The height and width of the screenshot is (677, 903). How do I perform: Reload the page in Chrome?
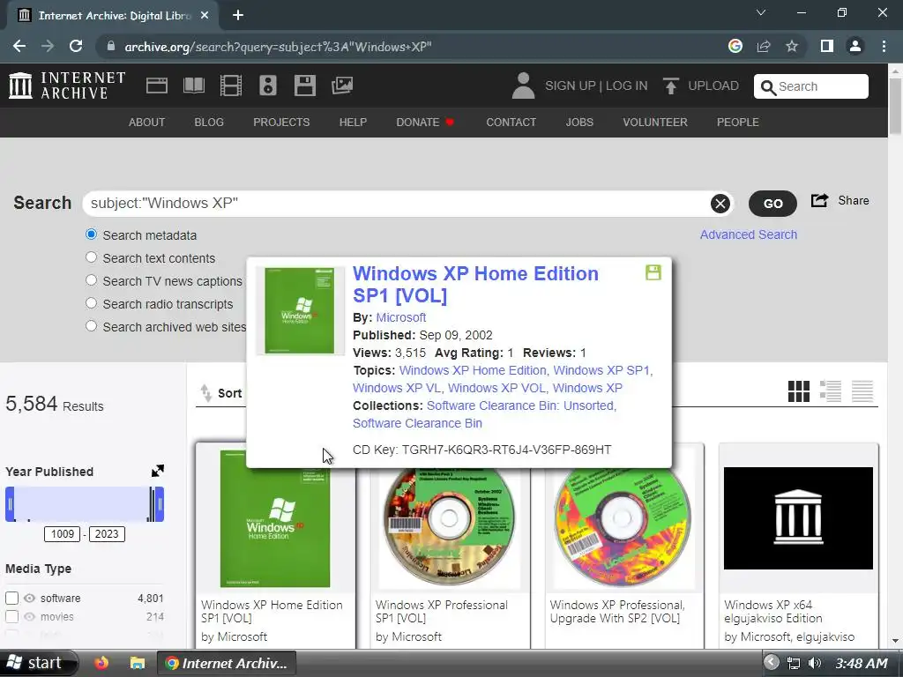pyautogui.click(x=76, y=46)
